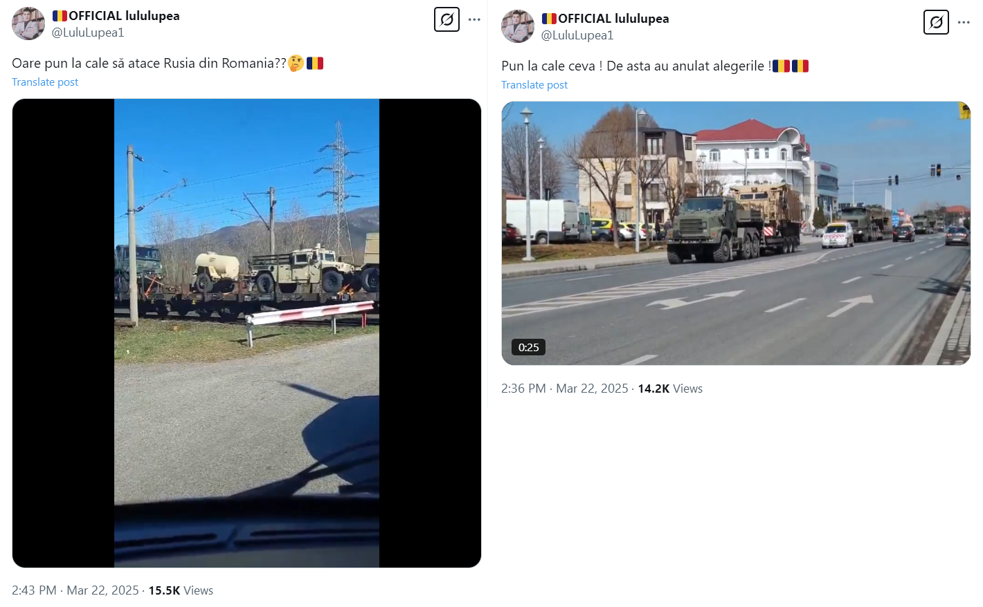Play the military convoy road video
Viewport: 983px width, 607px height.
(x=736, y=233)
